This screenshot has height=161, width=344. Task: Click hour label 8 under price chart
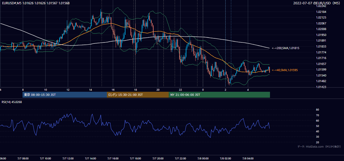pos(23,90)
